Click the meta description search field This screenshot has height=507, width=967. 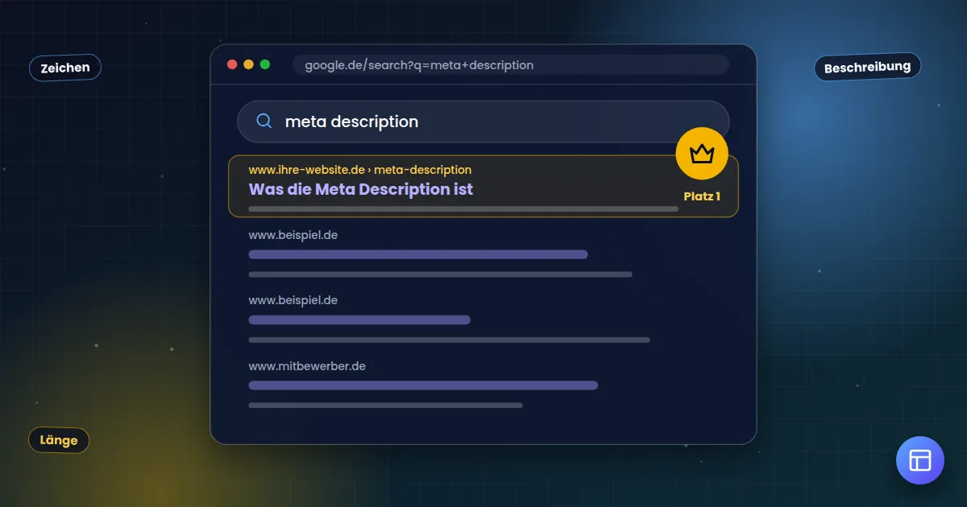click(x=483, y=122)
